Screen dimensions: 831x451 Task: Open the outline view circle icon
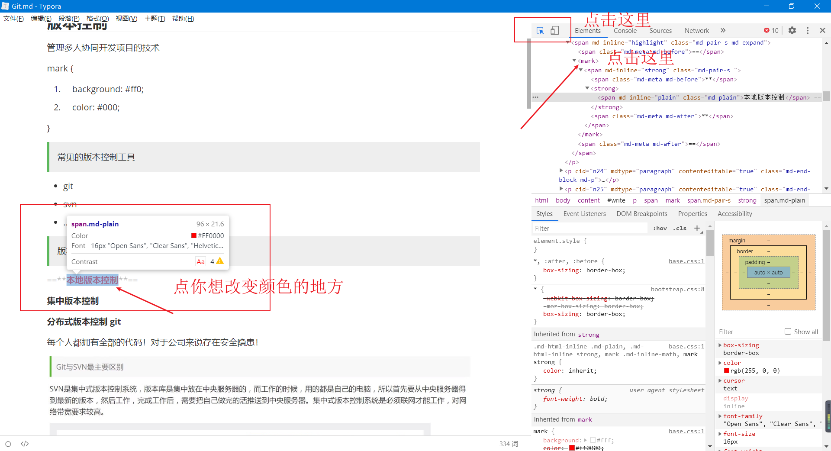(x=8, y=444)
